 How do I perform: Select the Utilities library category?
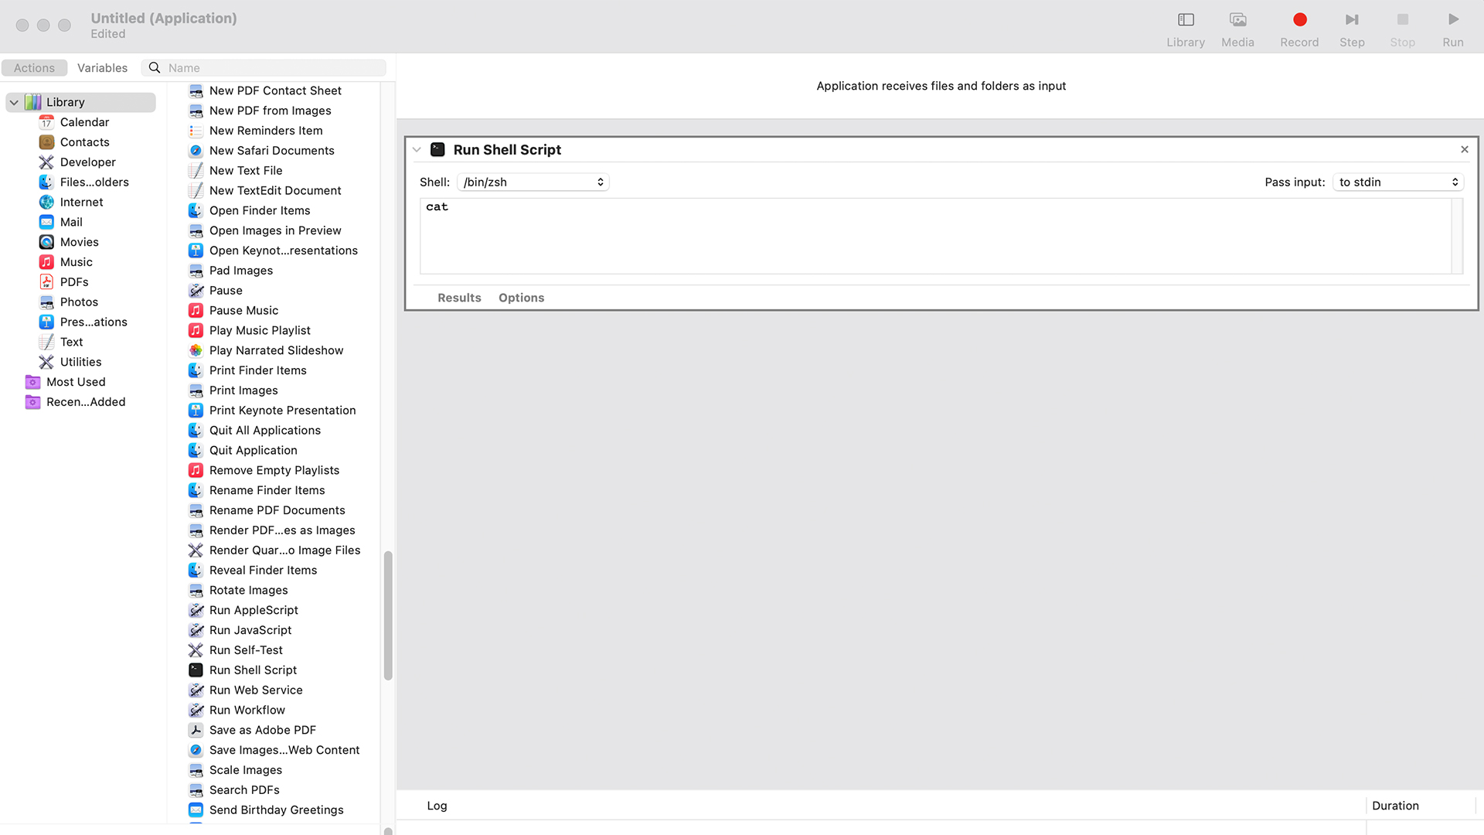tap(80, 362)
